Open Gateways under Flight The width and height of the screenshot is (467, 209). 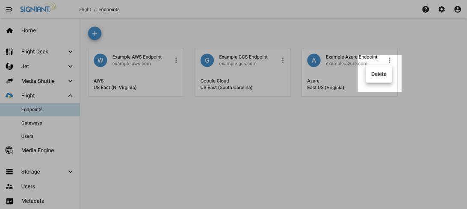[x=32, y=123]
